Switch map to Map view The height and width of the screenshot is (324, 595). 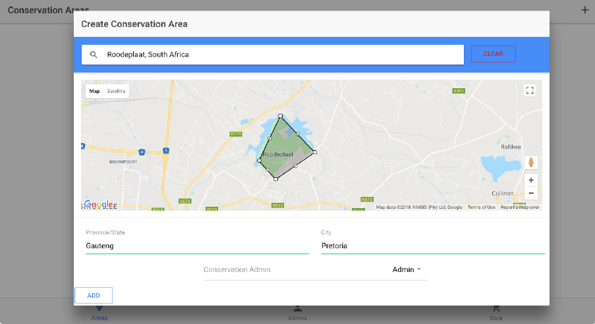tap(95, 91)
